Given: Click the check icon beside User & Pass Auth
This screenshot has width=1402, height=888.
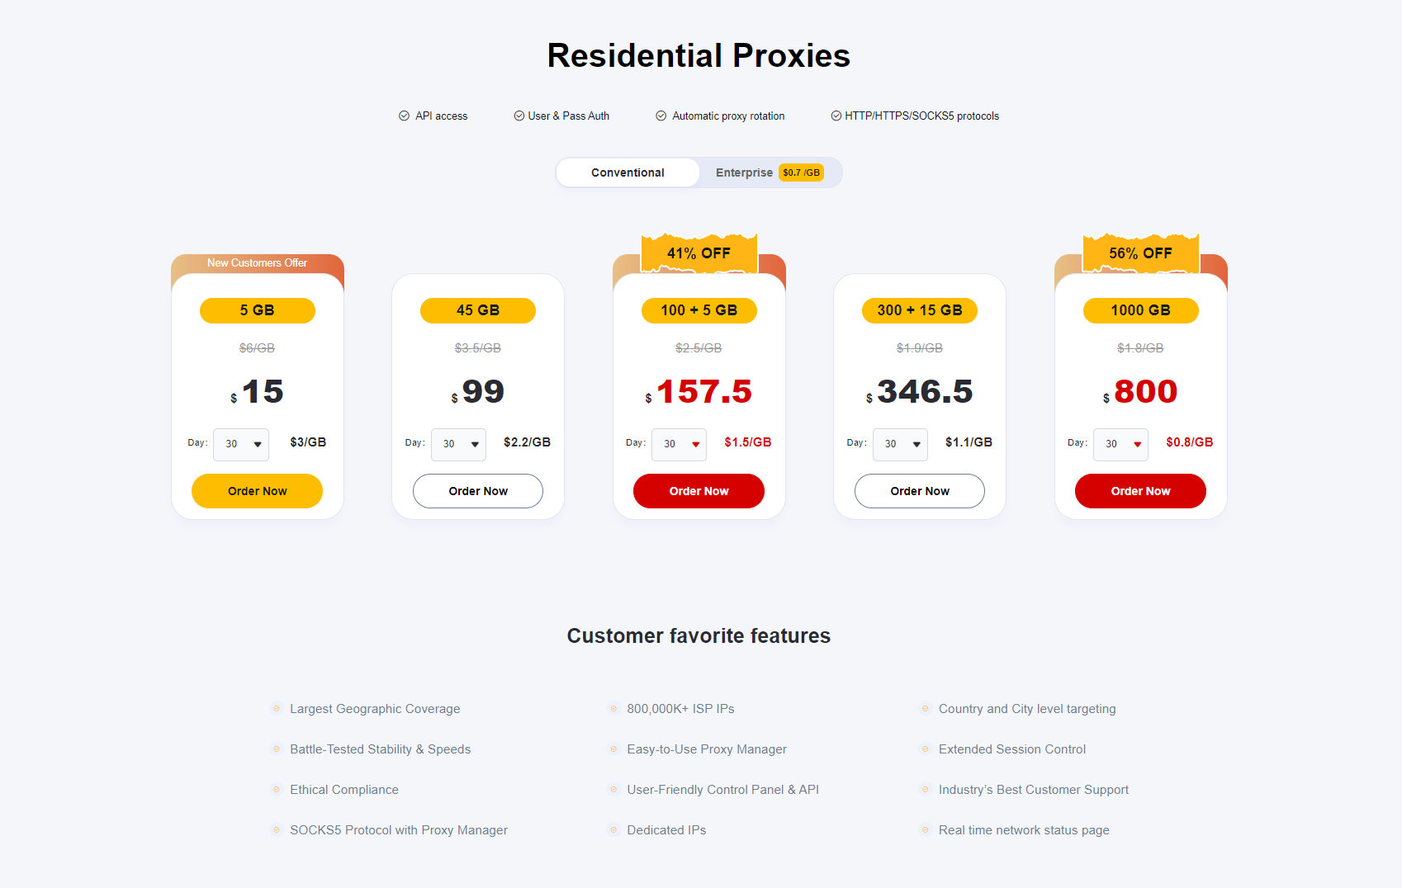Looking at the screenshot, I should [519, 116].
